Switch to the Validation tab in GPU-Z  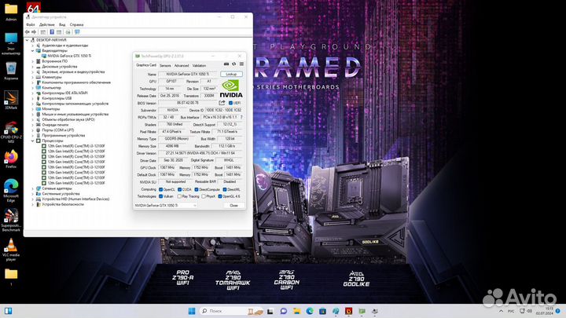[x=199, y=65]
